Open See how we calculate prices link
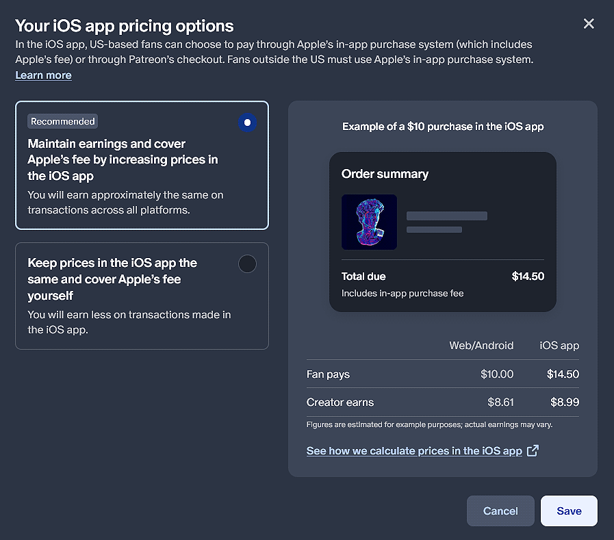 pyautogui.click(x=414, y=451)
